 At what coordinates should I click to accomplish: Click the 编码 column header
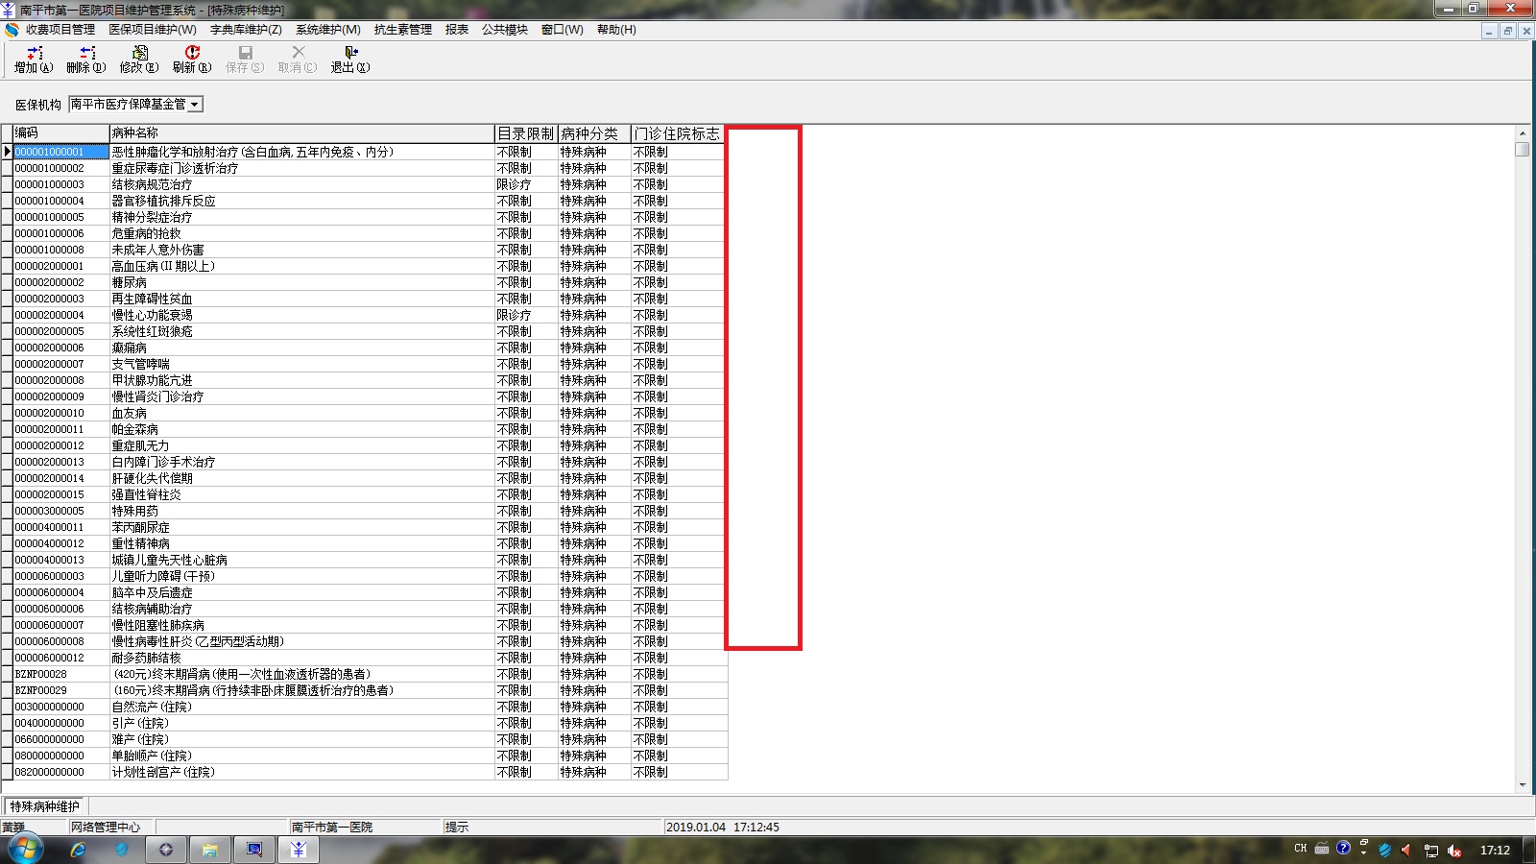tap(61, 133)
